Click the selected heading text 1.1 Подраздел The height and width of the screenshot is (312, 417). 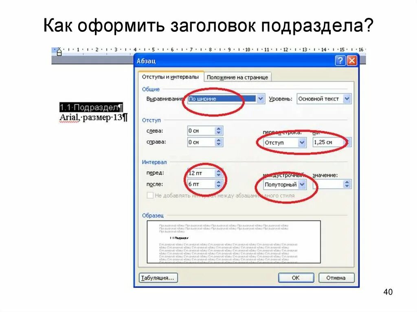[x=91, y=108]
